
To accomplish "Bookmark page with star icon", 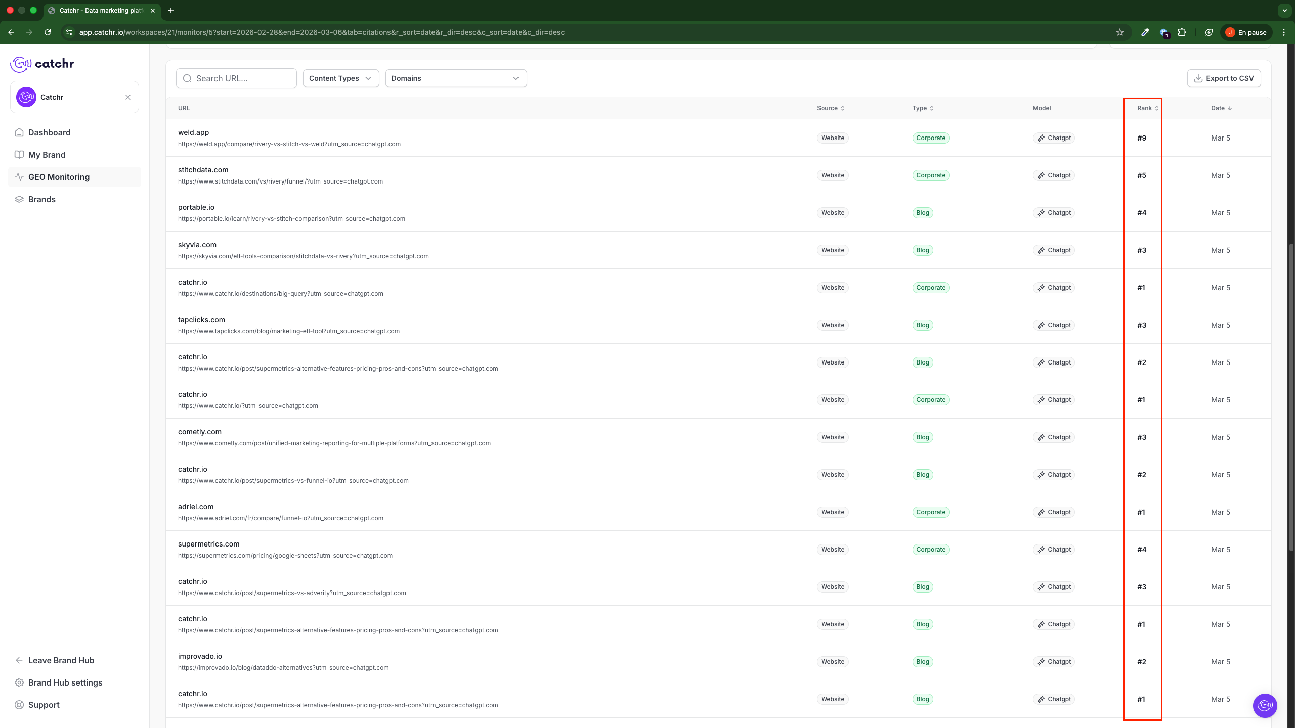I will click(x=1120, y=32).
